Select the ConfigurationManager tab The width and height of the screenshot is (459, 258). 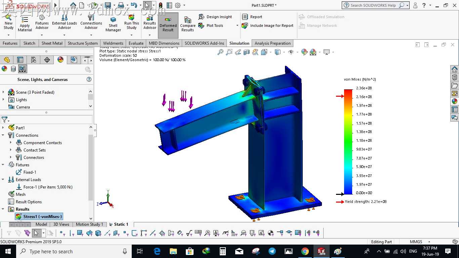[x=34, y=60]
